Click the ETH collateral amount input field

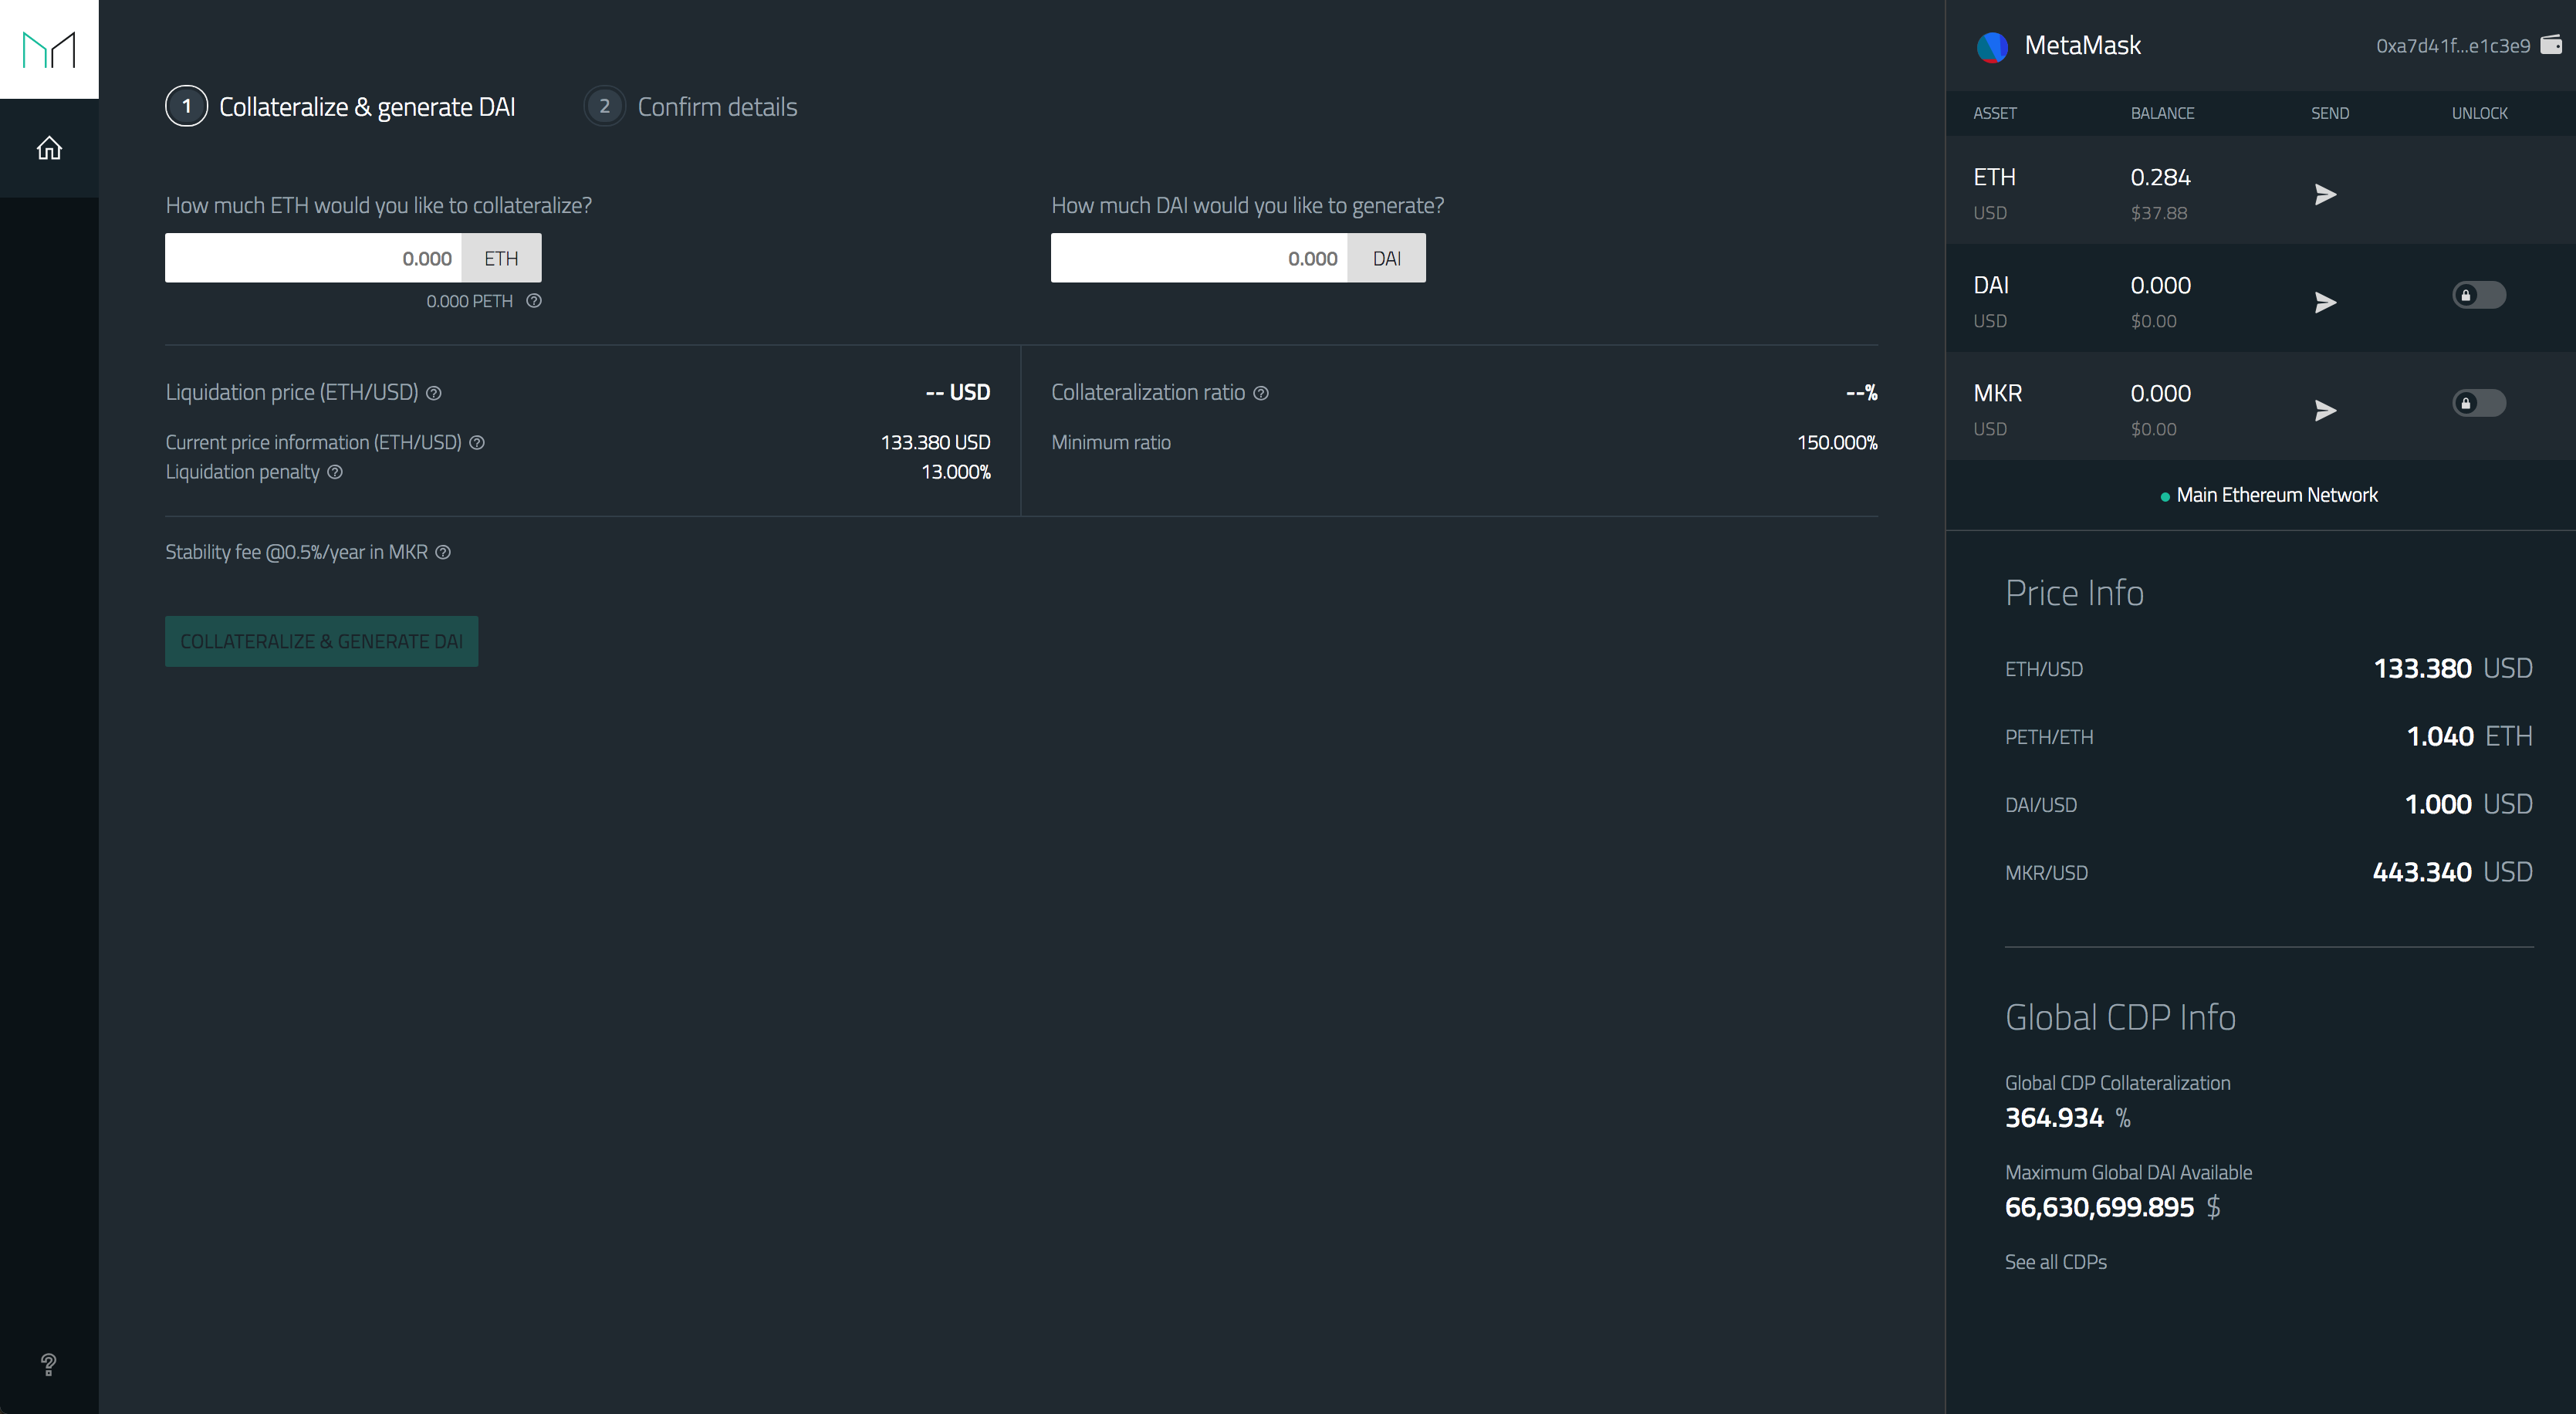tap(314, 258)
